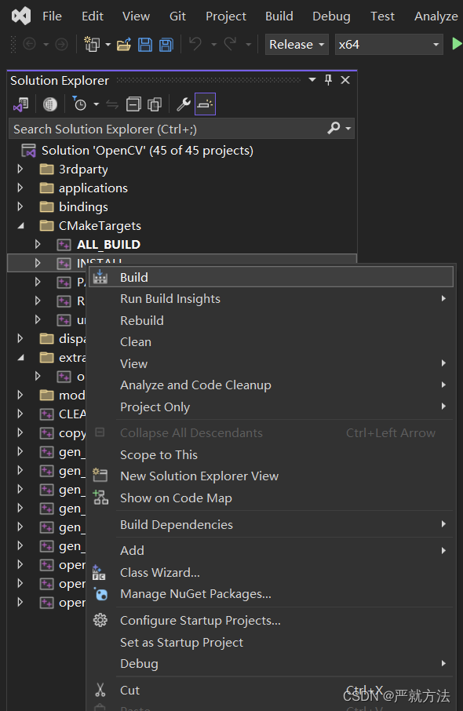
Task: Choose Set as Startup Project
Action: 181,642
